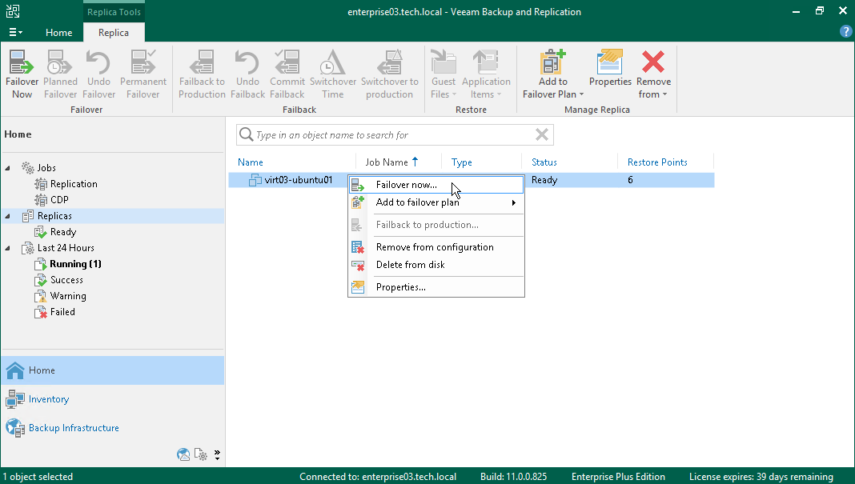Viewport: 855px width, 484px height.
Task: Sort by the Name column header
Action: pos(251,162)
